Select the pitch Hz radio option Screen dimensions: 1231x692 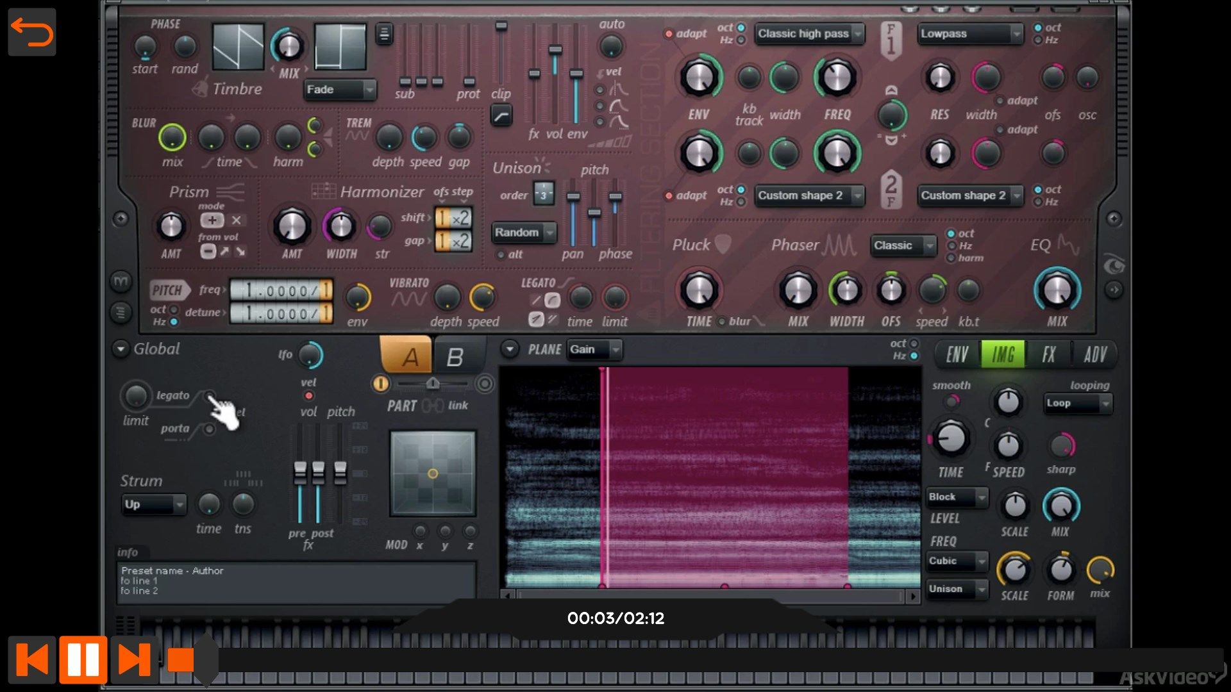[x=174, y=322]
